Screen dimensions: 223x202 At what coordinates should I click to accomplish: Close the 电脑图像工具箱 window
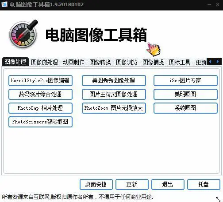pos(218,4)
